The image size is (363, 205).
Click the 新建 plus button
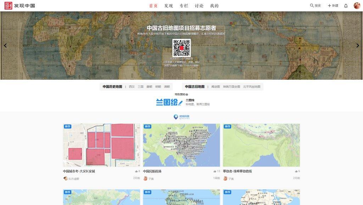click(333, 6)
